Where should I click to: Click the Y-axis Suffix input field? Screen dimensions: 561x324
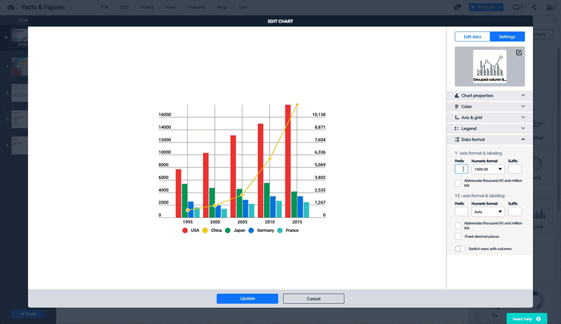pyautogui.click(x=515, y=169)
